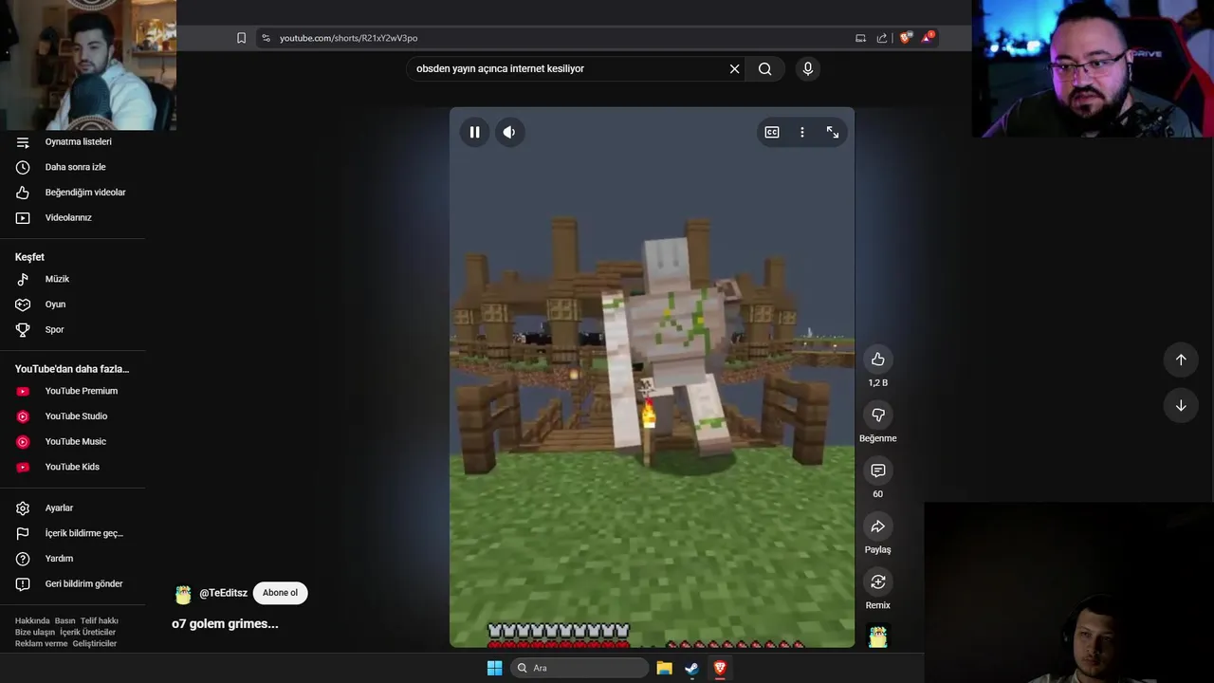Click the cast/screen icon in address bar
This screenshot has width=1214, height=683.
pyautogui.click(x=860, y=38)
